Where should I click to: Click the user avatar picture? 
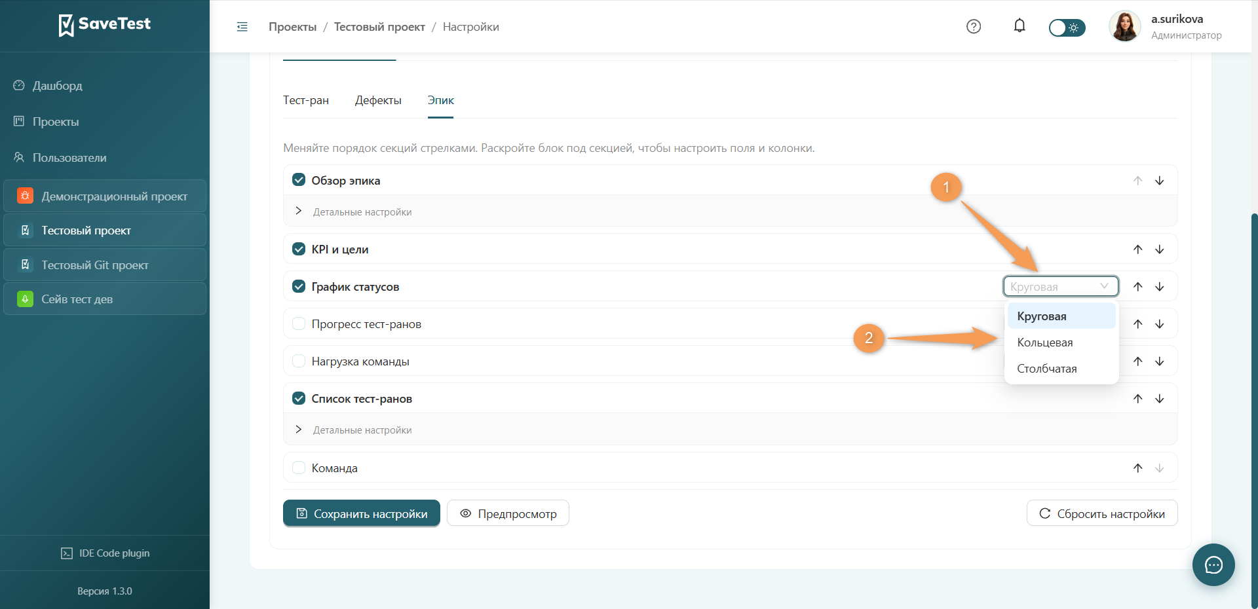(x=1124, y=27)
